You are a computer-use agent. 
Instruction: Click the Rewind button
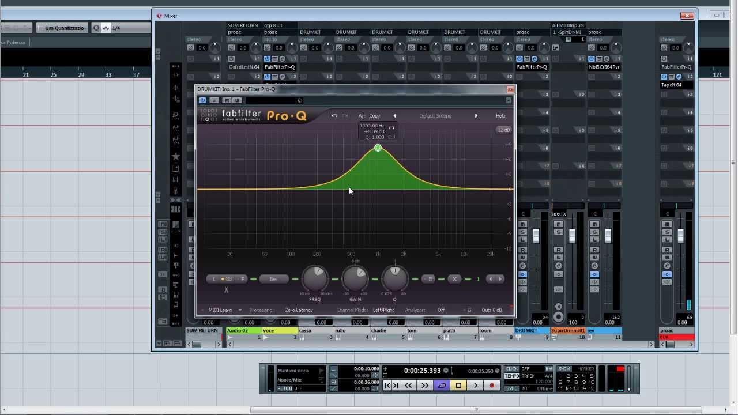(x=408, y=386)
